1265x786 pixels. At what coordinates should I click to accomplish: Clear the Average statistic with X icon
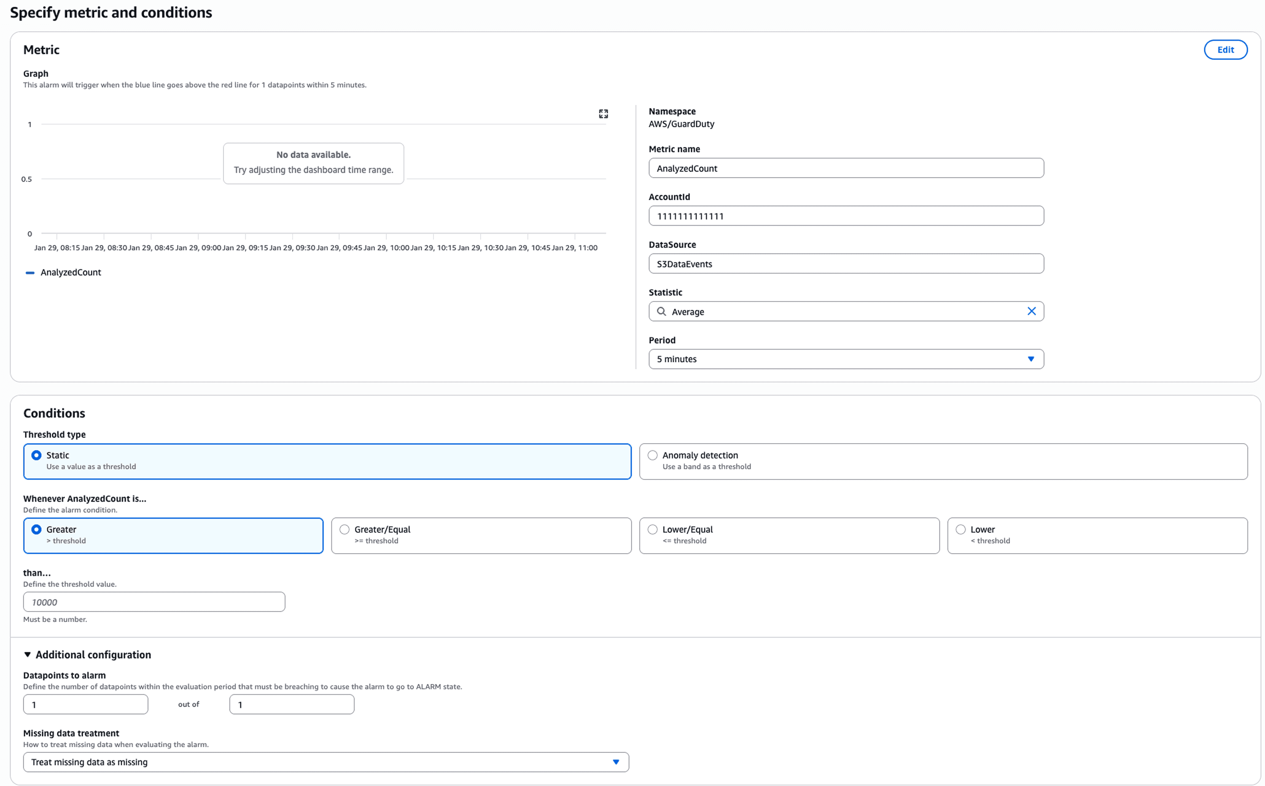coord(1031,311)
